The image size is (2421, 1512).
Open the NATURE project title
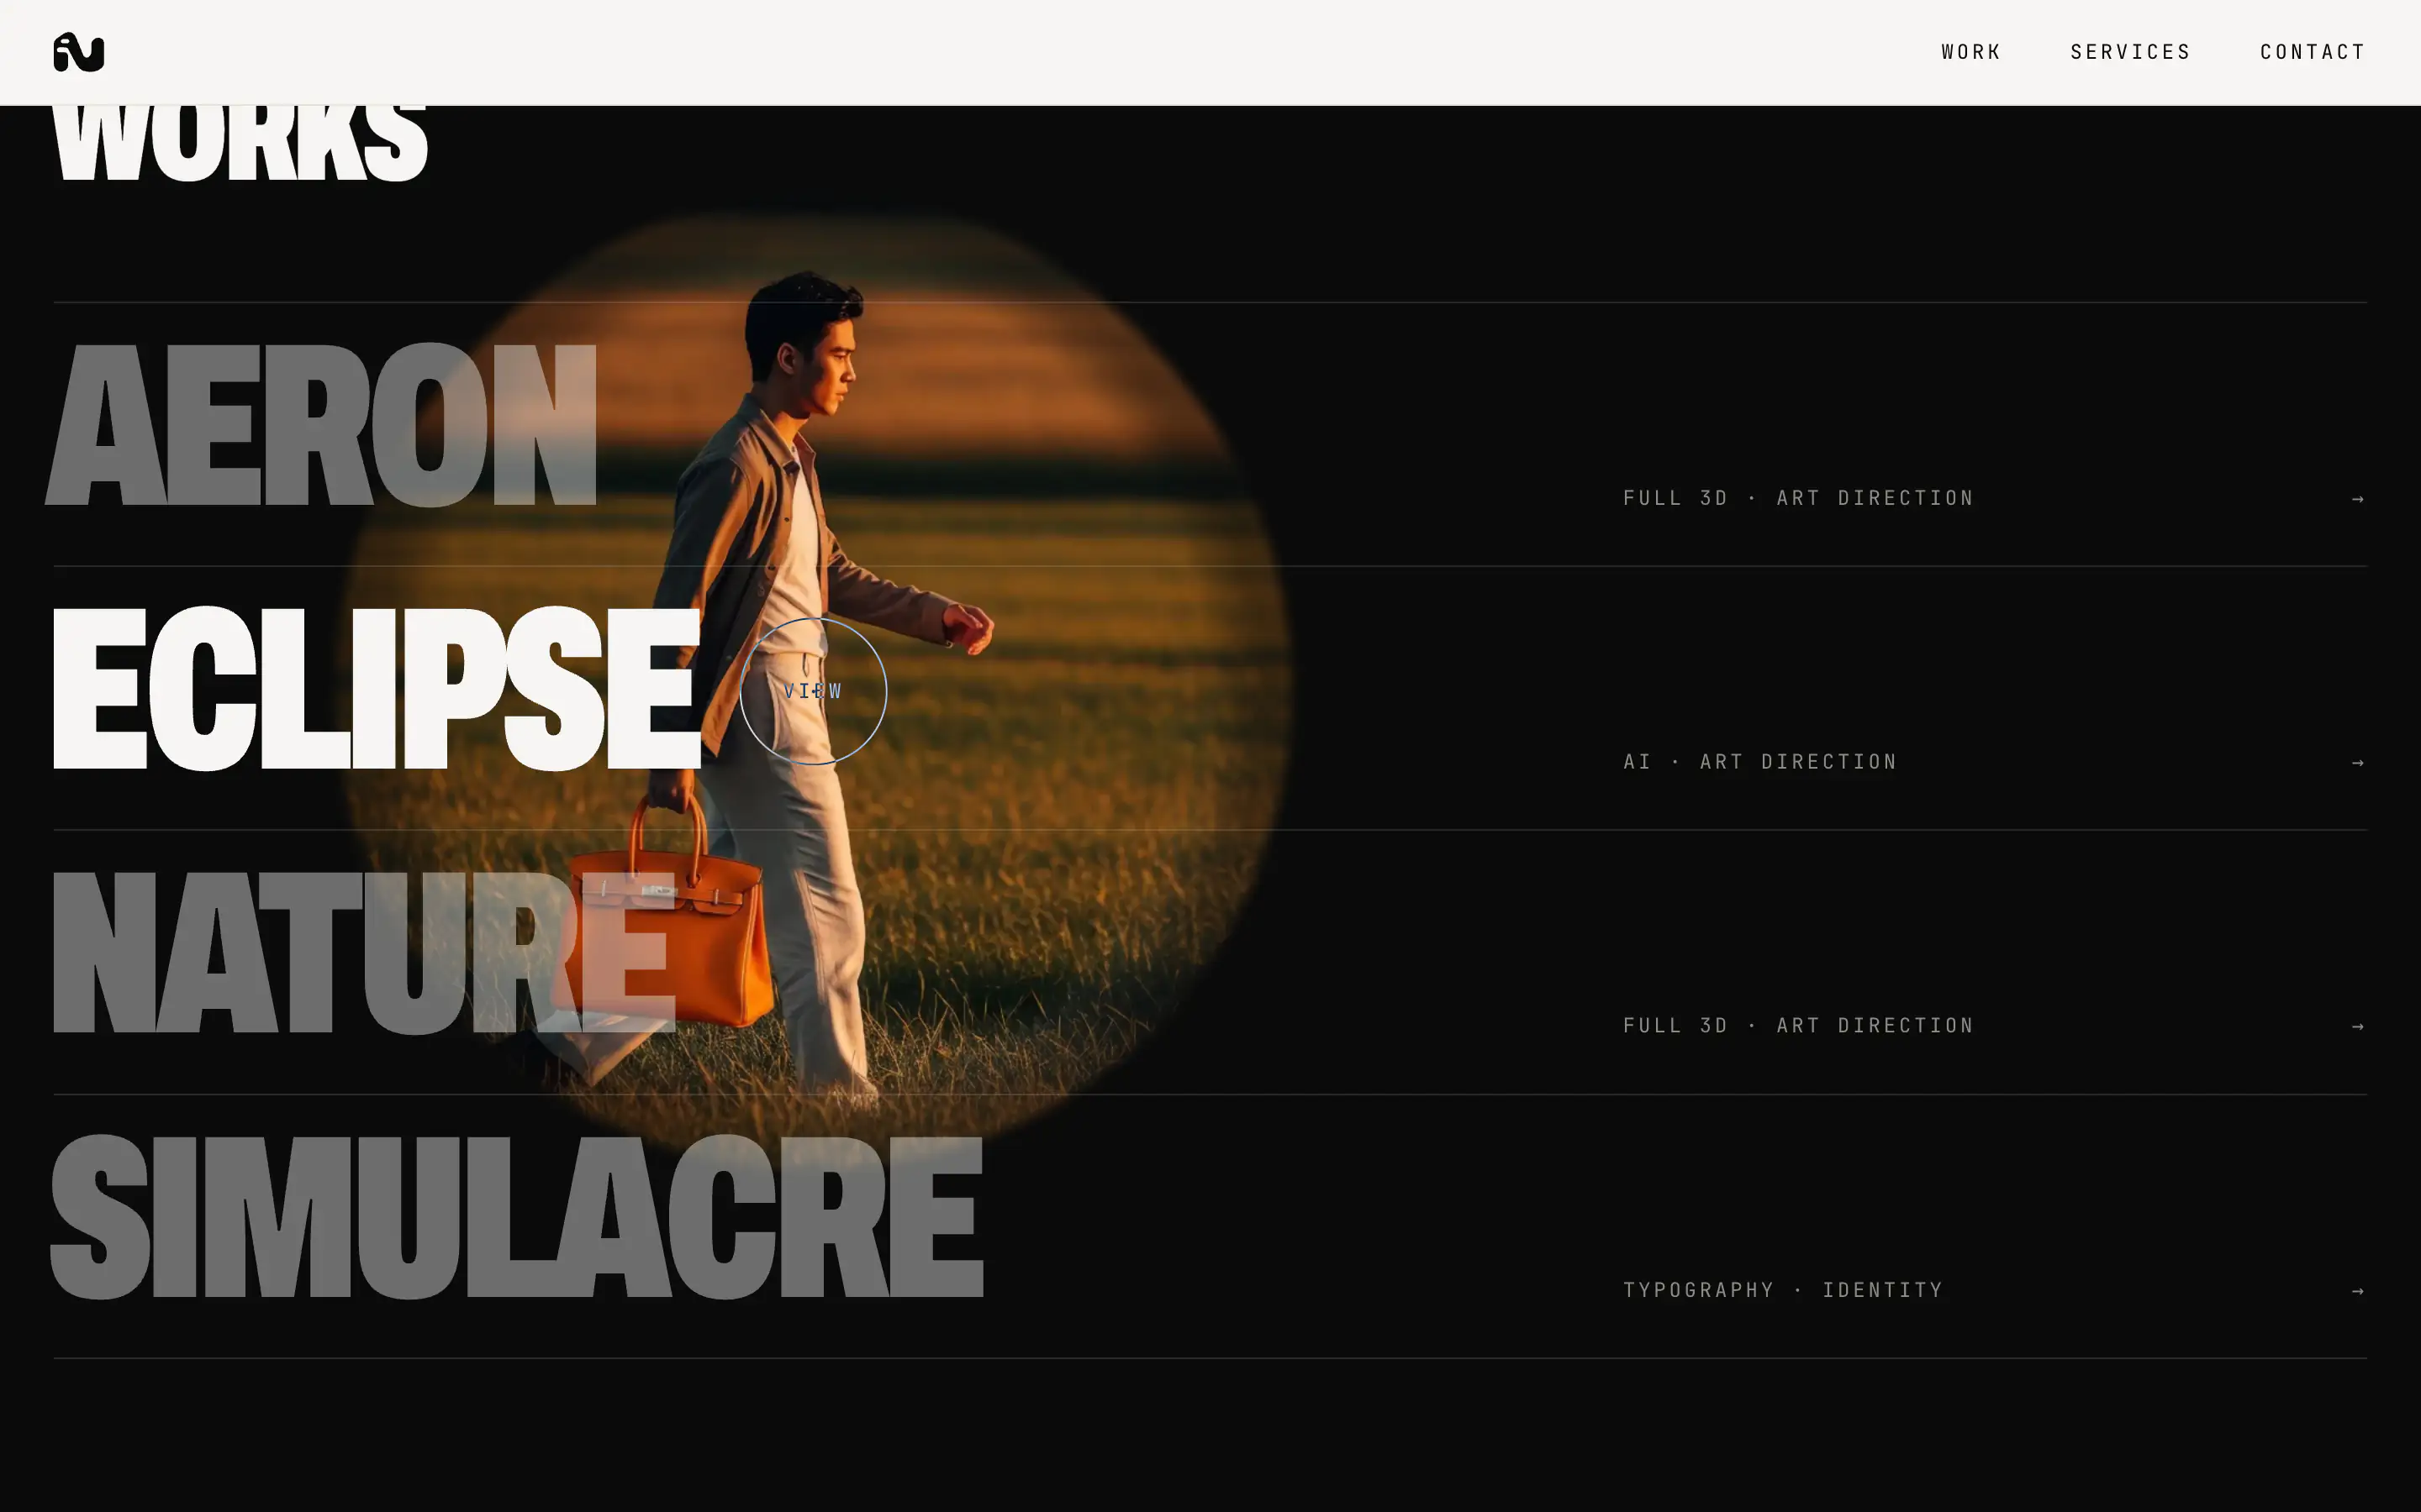pyautogui.click(x=364, y=952)
